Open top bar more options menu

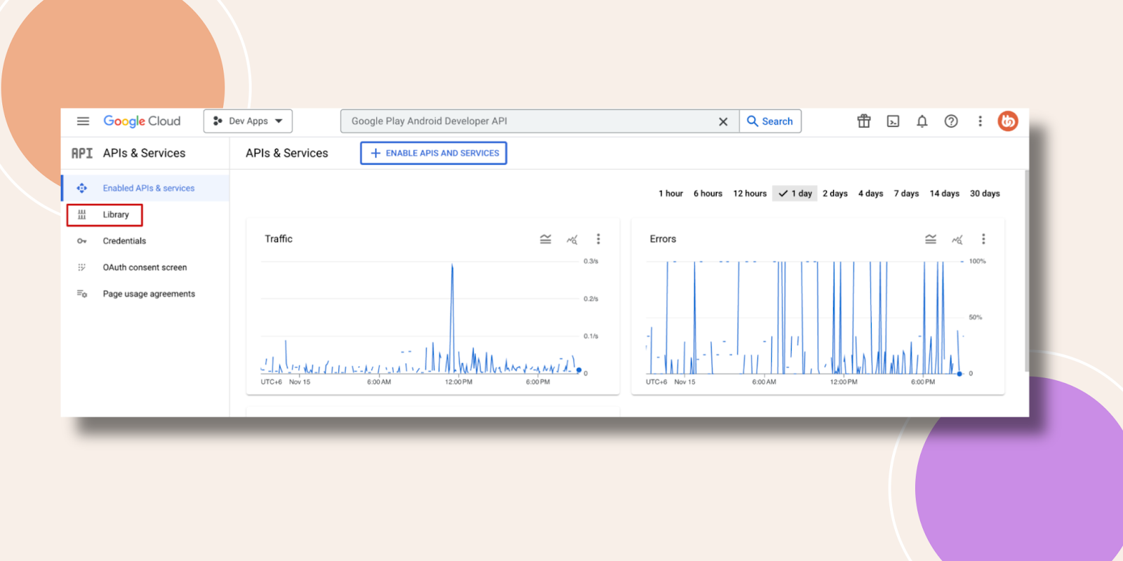pyautogui.click(x=980, y=121)
